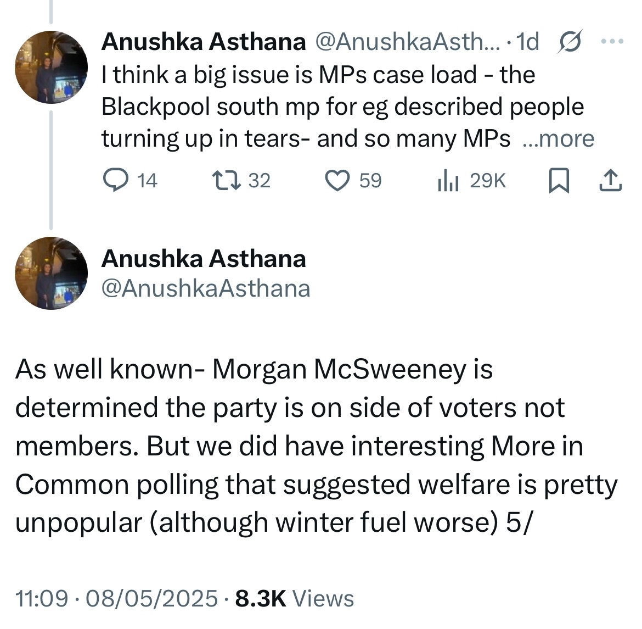Open the three-dot more options menu
Viewport: 642px width, 629px height.
(612, 41)
